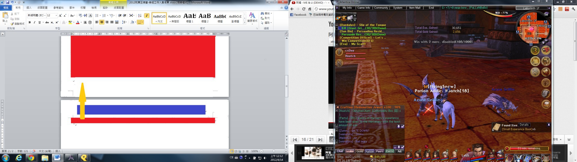Open the font size dropdown showing 12
577x162 pixels.
click(56, 15)
